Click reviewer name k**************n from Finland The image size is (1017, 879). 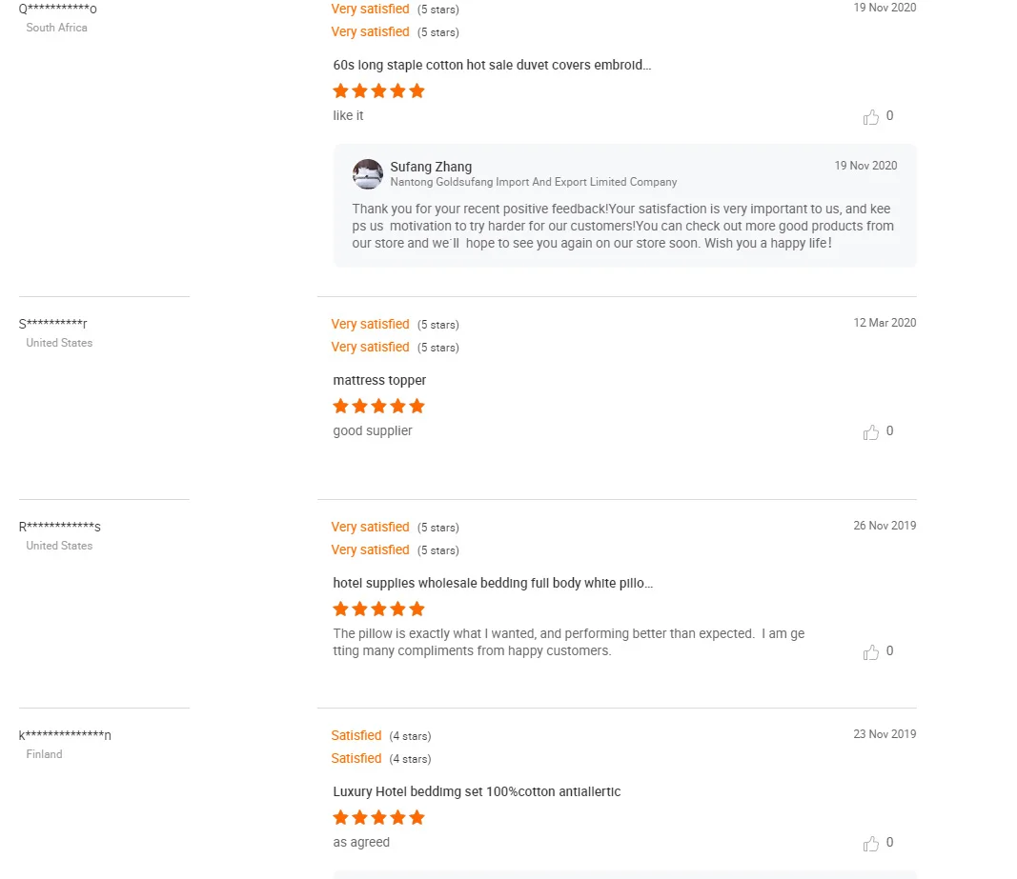65,735
